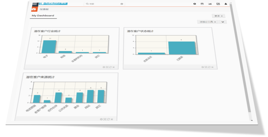Click the 合作伙伴 bar in source chart
The height and width of the screenshot is (137, 268).
pos(58,98)
